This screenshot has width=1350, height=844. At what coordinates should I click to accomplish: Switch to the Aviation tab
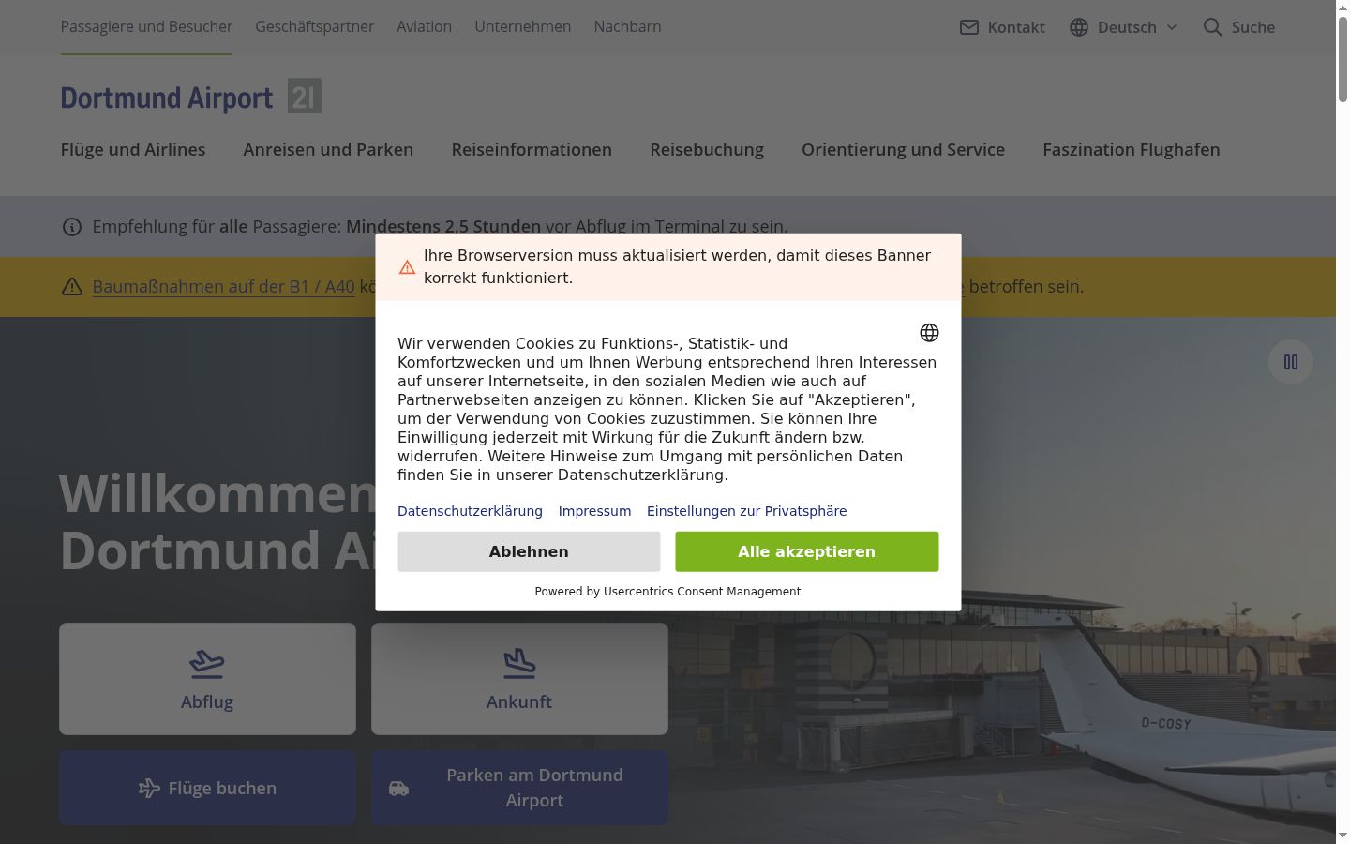pos(424,27)
